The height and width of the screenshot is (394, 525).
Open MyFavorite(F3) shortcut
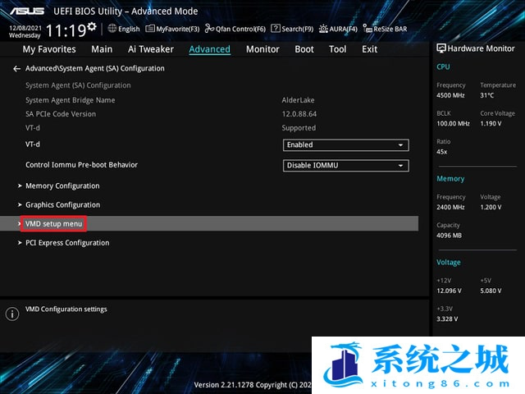coord(172,29)
